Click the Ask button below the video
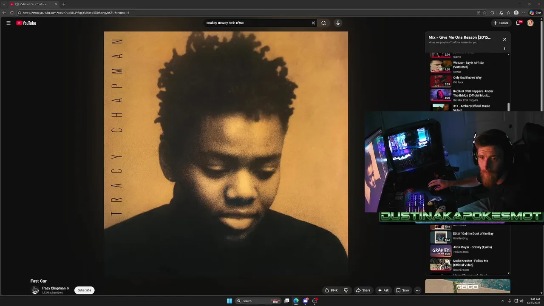Screen dimensions: 544x306 point(383,290)
